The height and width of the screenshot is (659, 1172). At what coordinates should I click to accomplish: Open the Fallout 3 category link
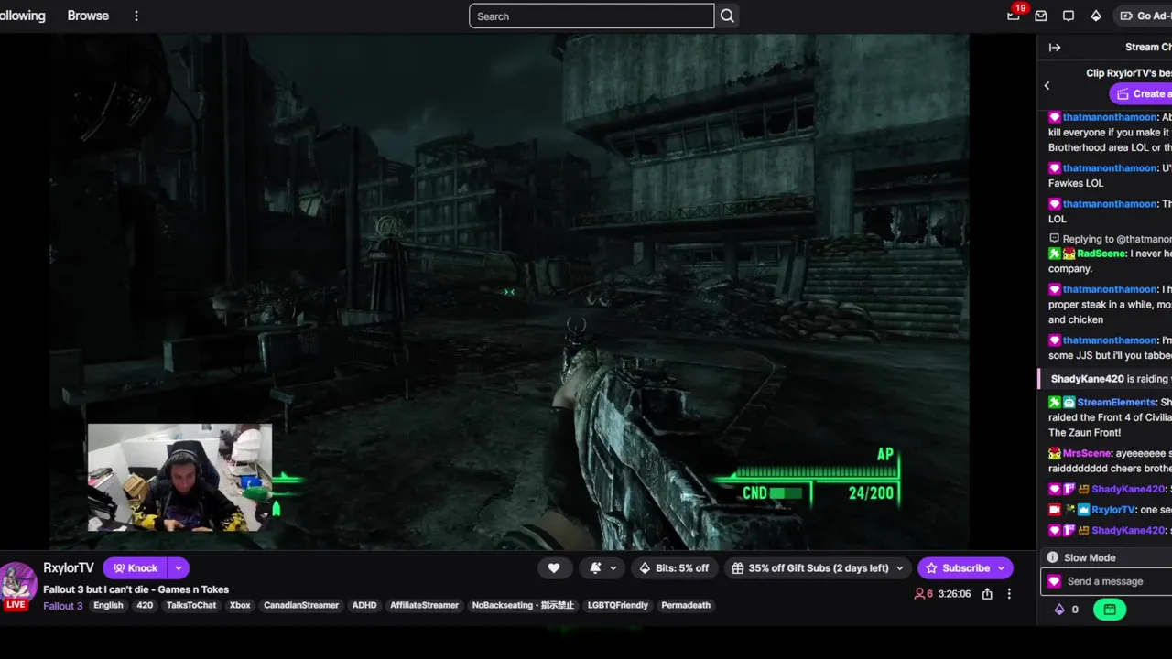click(x=63, y=605)
